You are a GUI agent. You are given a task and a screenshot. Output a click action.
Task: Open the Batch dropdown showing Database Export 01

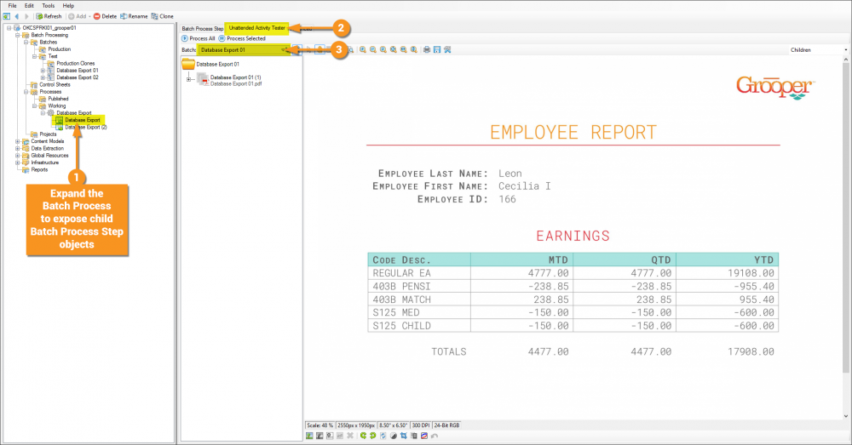click(244, 50)
